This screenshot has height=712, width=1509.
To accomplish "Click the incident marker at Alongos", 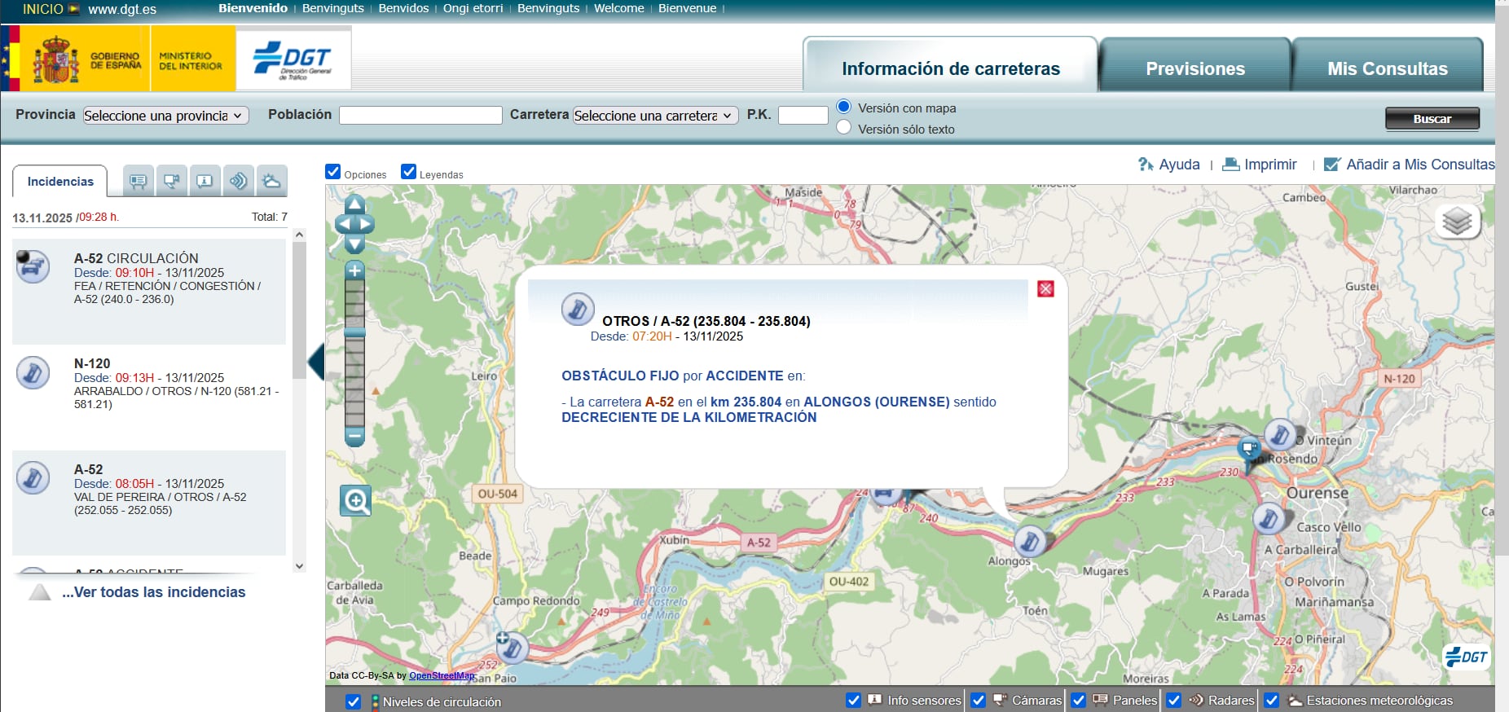I will (x=1030, y=540).
